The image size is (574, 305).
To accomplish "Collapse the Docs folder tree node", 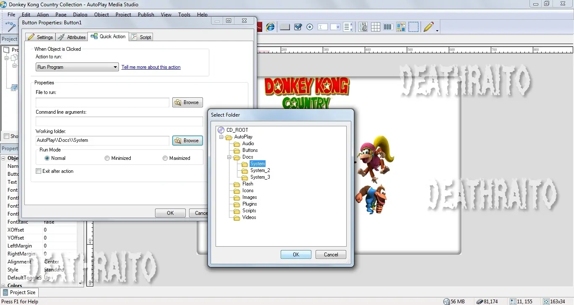I will click(229, 157).
